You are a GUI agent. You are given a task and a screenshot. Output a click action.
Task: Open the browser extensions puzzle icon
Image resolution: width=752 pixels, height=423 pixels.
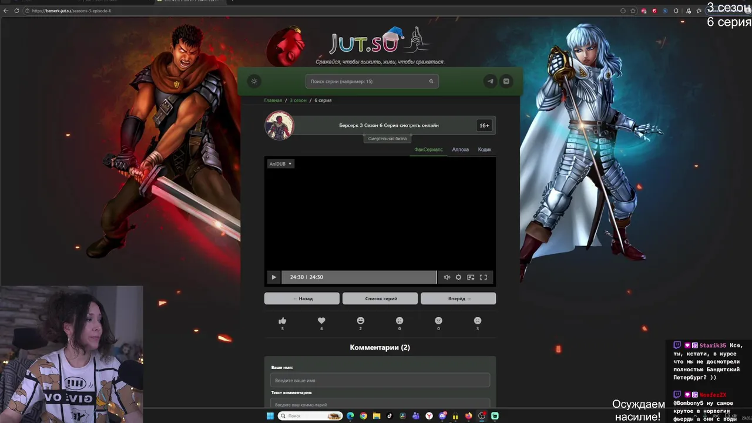click(x=676, y=11)
